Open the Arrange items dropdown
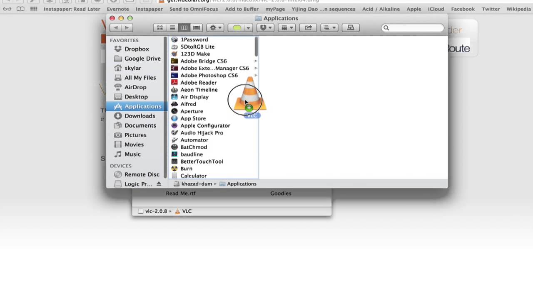Screen dimensions: 533x299 (287, 28)
